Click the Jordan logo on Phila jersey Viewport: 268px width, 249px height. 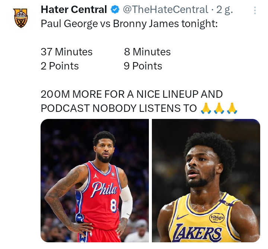[x=96, y=176]
